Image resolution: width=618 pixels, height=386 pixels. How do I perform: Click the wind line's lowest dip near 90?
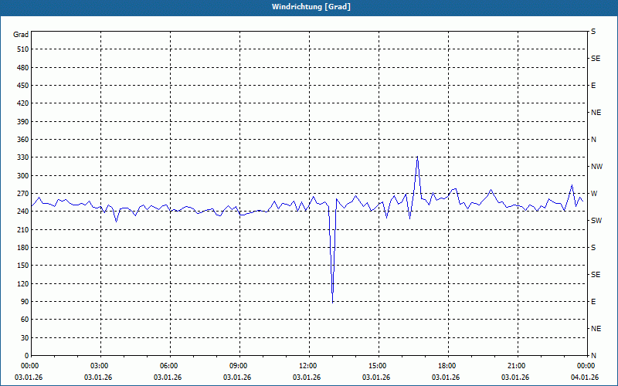coord(333,302)
